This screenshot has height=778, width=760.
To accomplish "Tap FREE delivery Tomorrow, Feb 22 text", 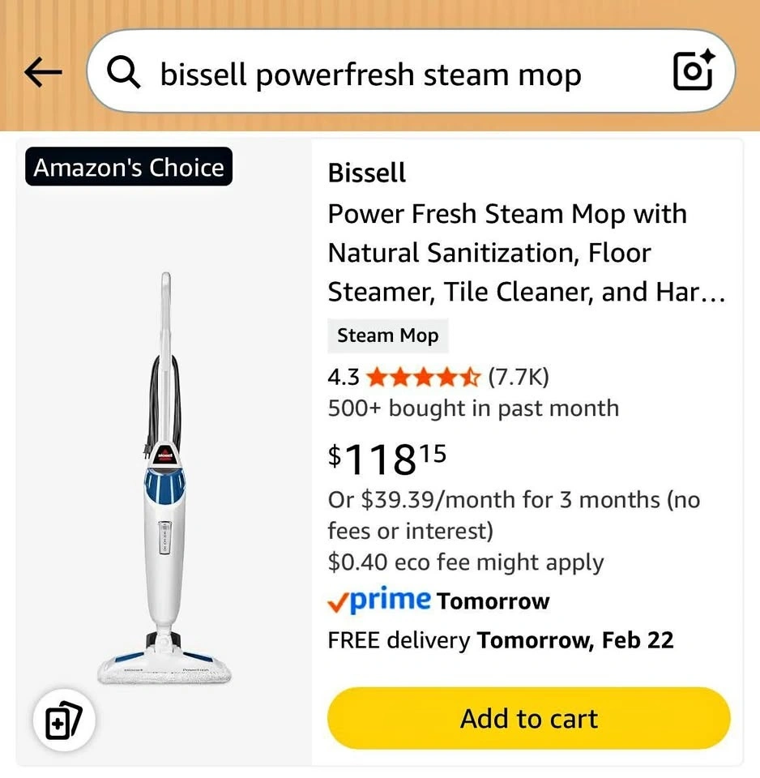I will point(500,640).
